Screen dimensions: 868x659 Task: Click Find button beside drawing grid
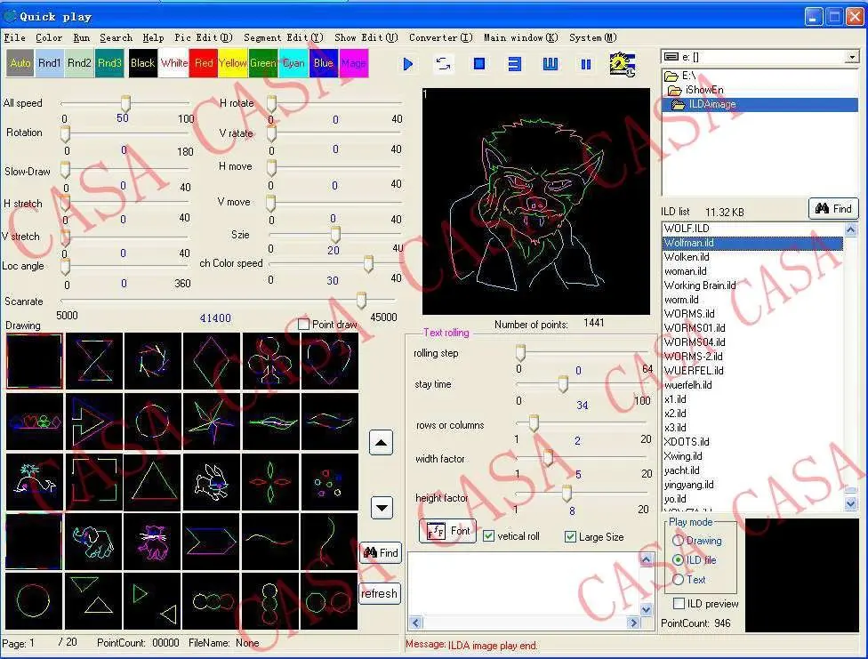click(381, 552)
